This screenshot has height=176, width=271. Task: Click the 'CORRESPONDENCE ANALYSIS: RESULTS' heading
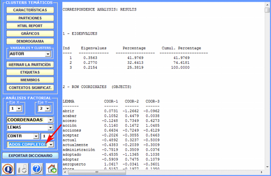pos(99,9)
